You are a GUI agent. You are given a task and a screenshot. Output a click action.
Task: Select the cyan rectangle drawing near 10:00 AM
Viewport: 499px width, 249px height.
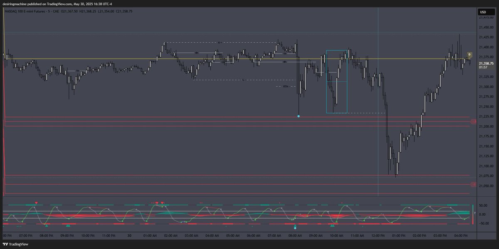(337, 82)
